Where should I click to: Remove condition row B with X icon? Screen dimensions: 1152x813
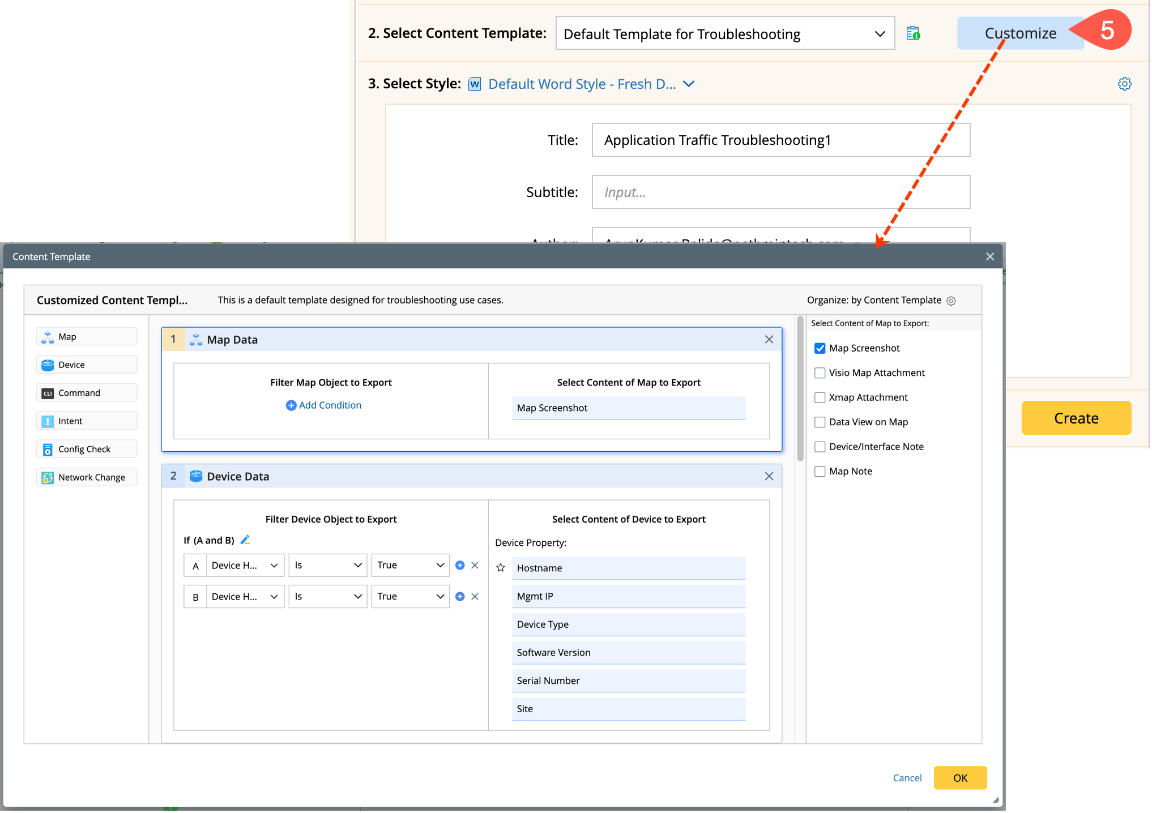point(475,596)
